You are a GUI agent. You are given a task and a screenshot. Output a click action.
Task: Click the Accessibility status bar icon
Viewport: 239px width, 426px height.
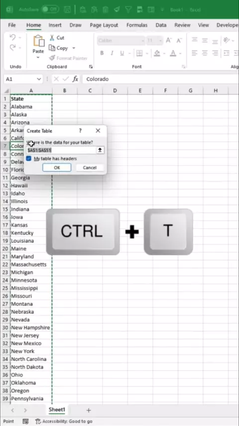[x=38, y=422]
